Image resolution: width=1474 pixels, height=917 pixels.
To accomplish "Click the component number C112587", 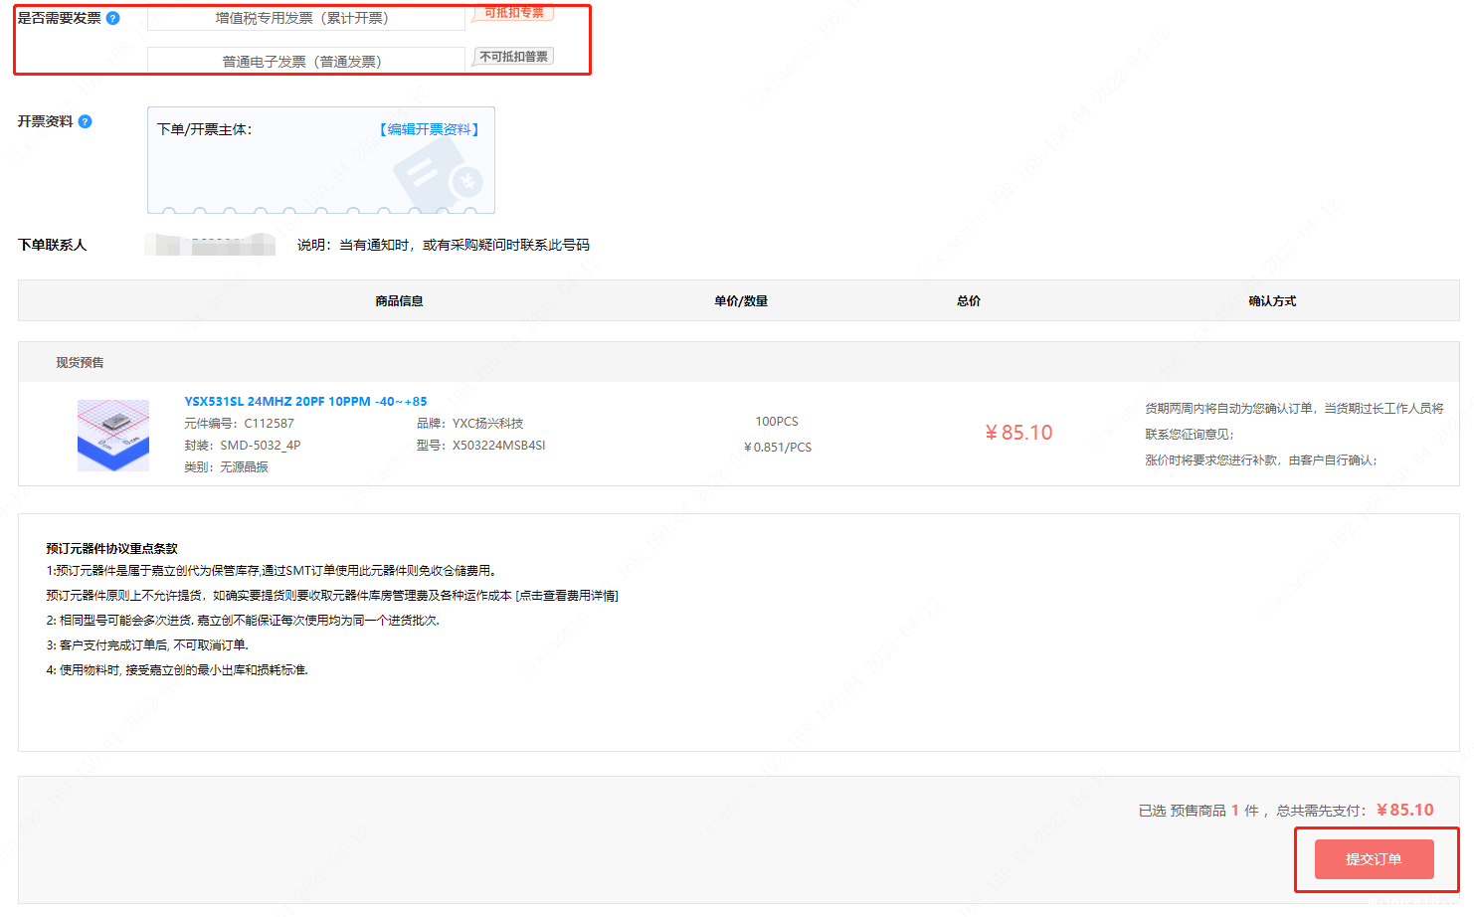I will 269,424.
